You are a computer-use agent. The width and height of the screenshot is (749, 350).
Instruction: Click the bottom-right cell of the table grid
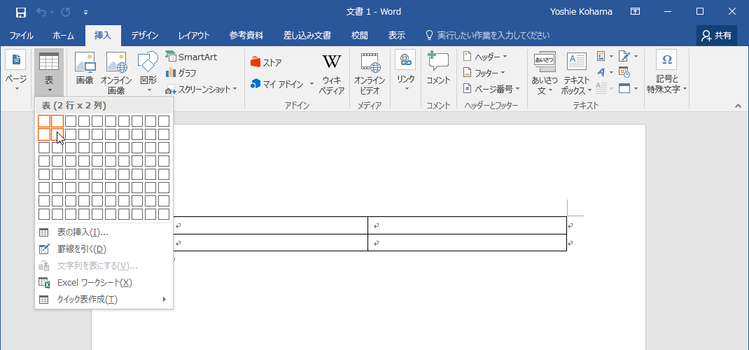(x=164, y=214)
